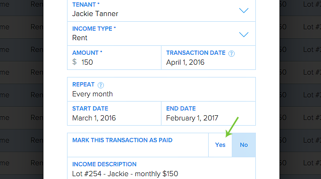Open the Repeat 'Every month' selector
Screen dimensions: 321x179
coord(161,89)
